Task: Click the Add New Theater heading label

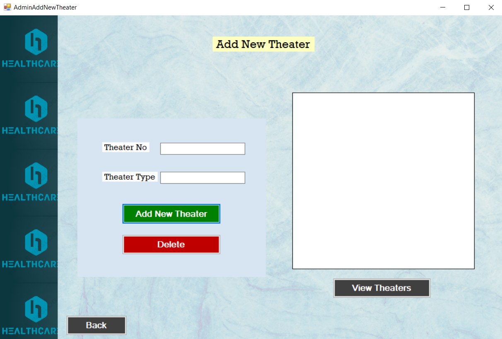Action: pyautogui.click(x=263, y=44)
